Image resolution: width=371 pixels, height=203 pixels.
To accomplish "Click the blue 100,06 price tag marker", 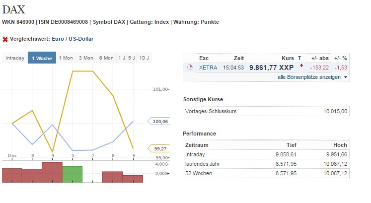I will click(158, 121).
